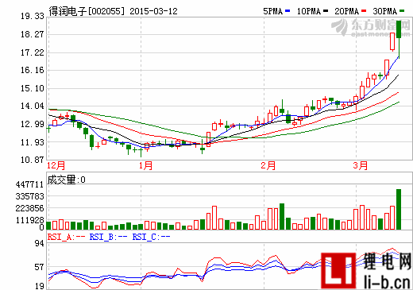Select the 5PMA legend label
The height and width of the screenshot is (290, 413).
pyautogui.click(x=273, y=11)
